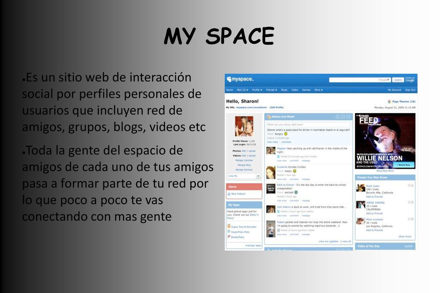The width and height of the screenshot is (440, 293).
Task: Click the Willie Nelson music feed ad image
Action: tap(385, 141)
